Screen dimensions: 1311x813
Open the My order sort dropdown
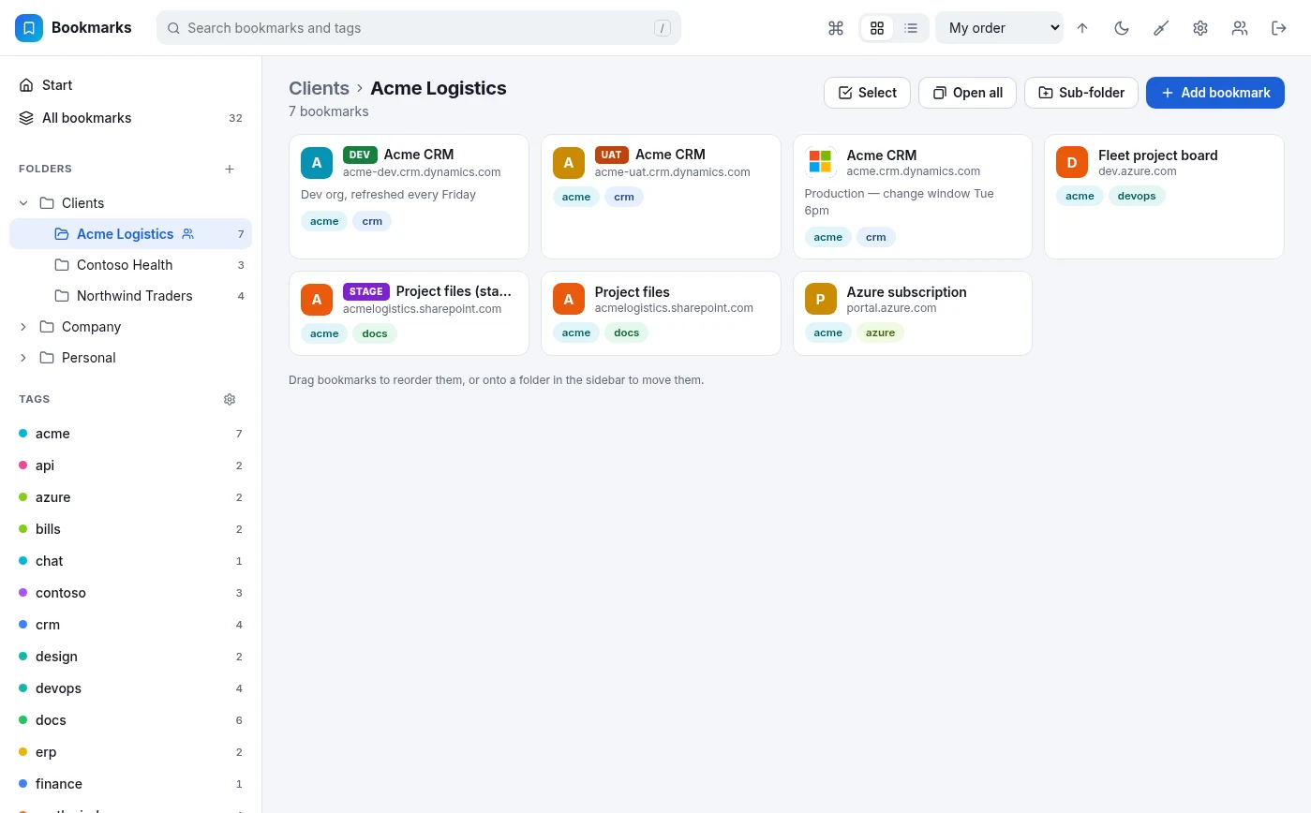999,28
